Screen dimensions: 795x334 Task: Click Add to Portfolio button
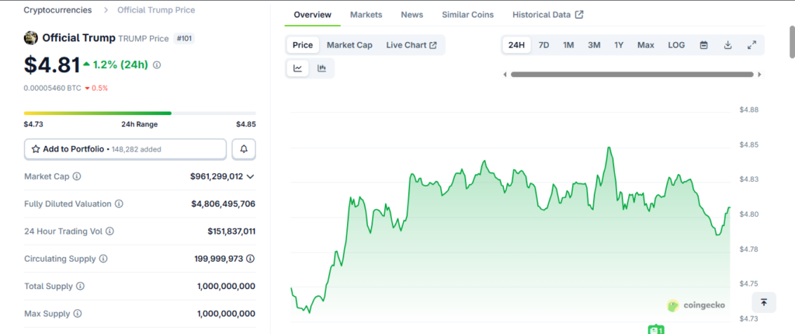point(126,148)
